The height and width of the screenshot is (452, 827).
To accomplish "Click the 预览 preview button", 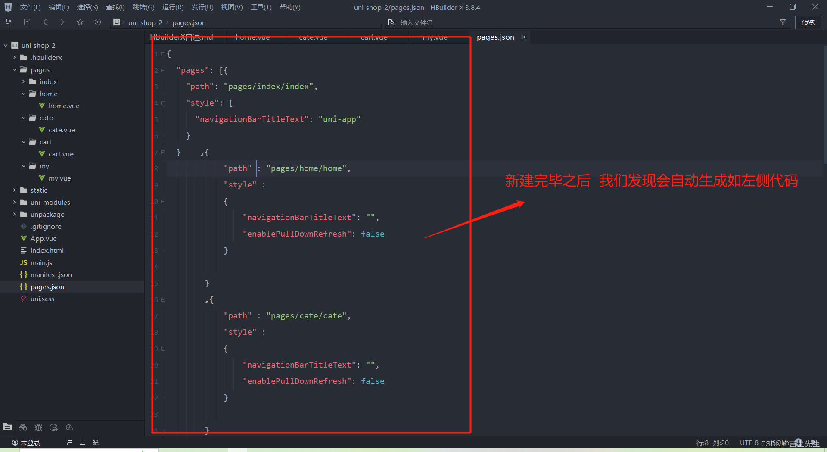I will coord(808,22).
